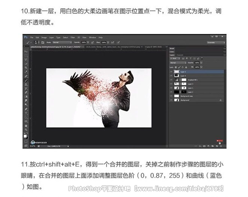248x197 pixels.
Task: Open the Window menu
Action: pos(93,37)
